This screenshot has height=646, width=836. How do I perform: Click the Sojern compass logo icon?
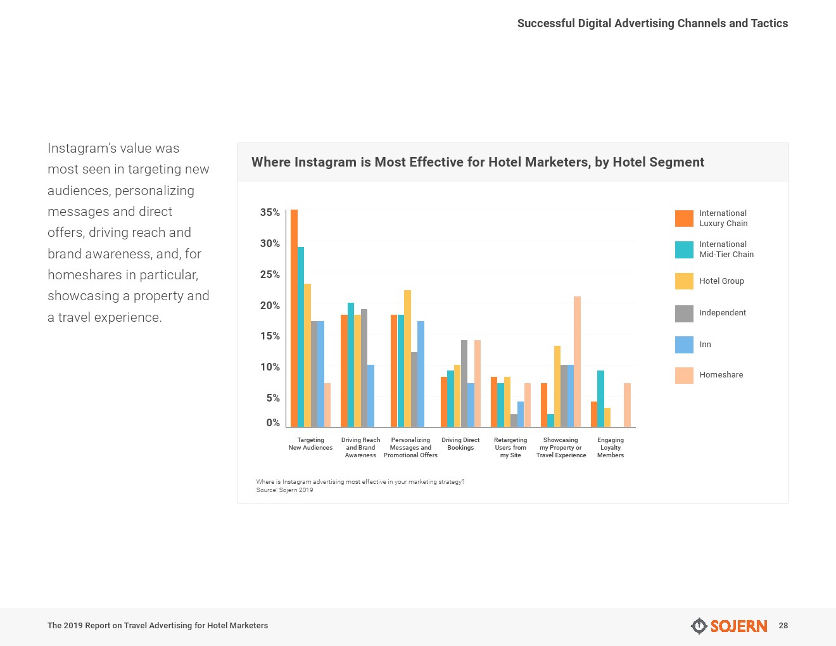click(699, 626)
